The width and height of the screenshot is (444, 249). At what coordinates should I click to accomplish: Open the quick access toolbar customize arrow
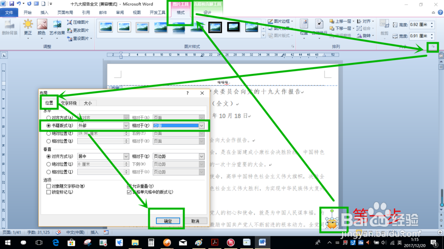[x=51, y=4]
